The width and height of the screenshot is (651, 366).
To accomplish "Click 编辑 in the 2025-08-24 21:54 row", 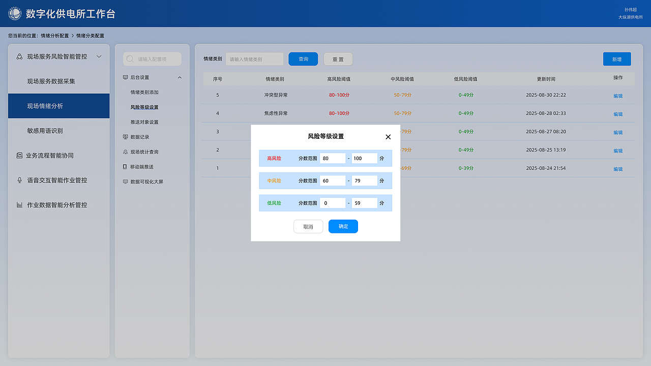I will (x=618, y=169).
